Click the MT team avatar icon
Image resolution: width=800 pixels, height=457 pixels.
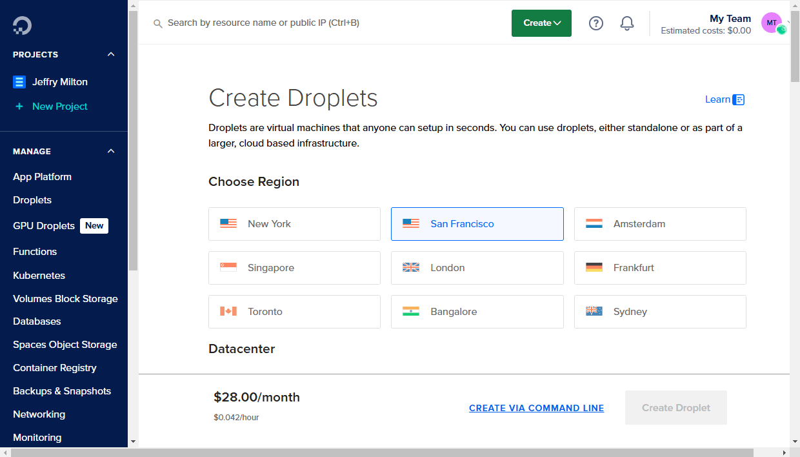tap(772, 22)
